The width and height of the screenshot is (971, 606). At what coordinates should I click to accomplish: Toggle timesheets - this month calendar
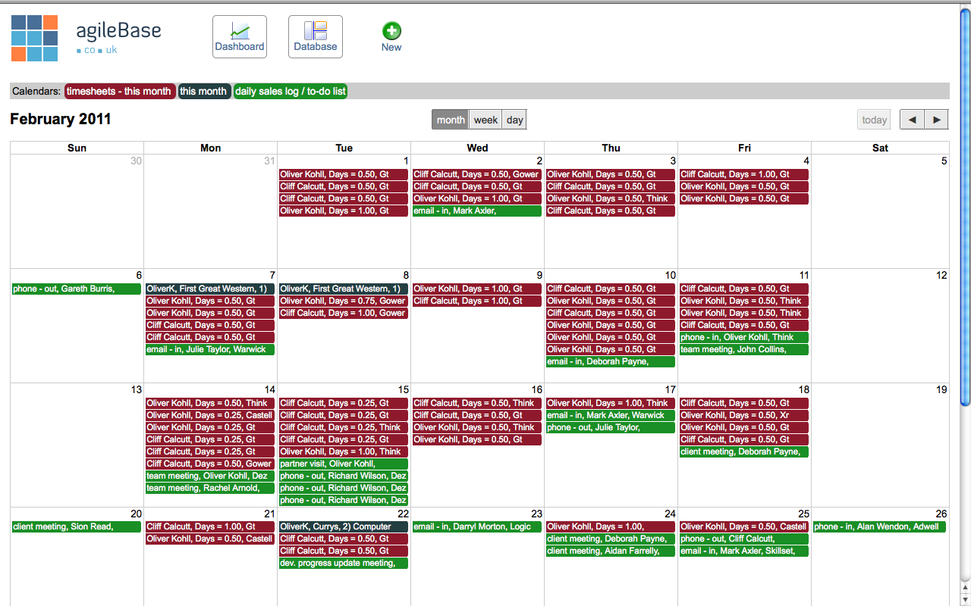(x=119, y=91)
